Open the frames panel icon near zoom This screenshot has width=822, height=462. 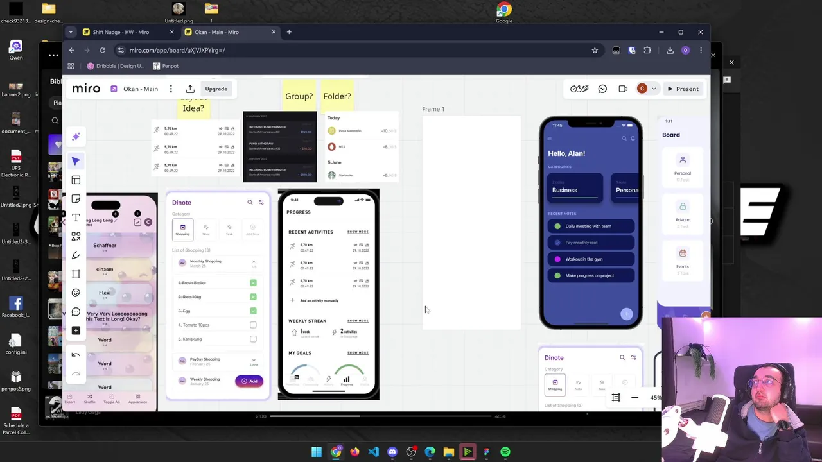[616, 398]
